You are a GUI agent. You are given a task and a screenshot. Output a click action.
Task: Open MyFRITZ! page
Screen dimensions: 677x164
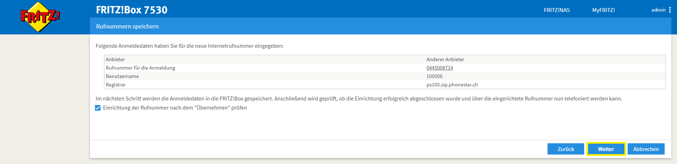603,10
